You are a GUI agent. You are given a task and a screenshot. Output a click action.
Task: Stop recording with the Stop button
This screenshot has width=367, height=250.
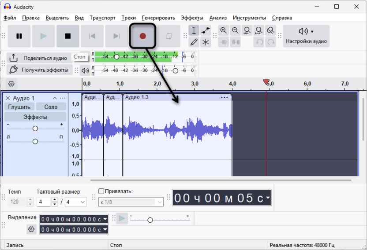point(68,36)
